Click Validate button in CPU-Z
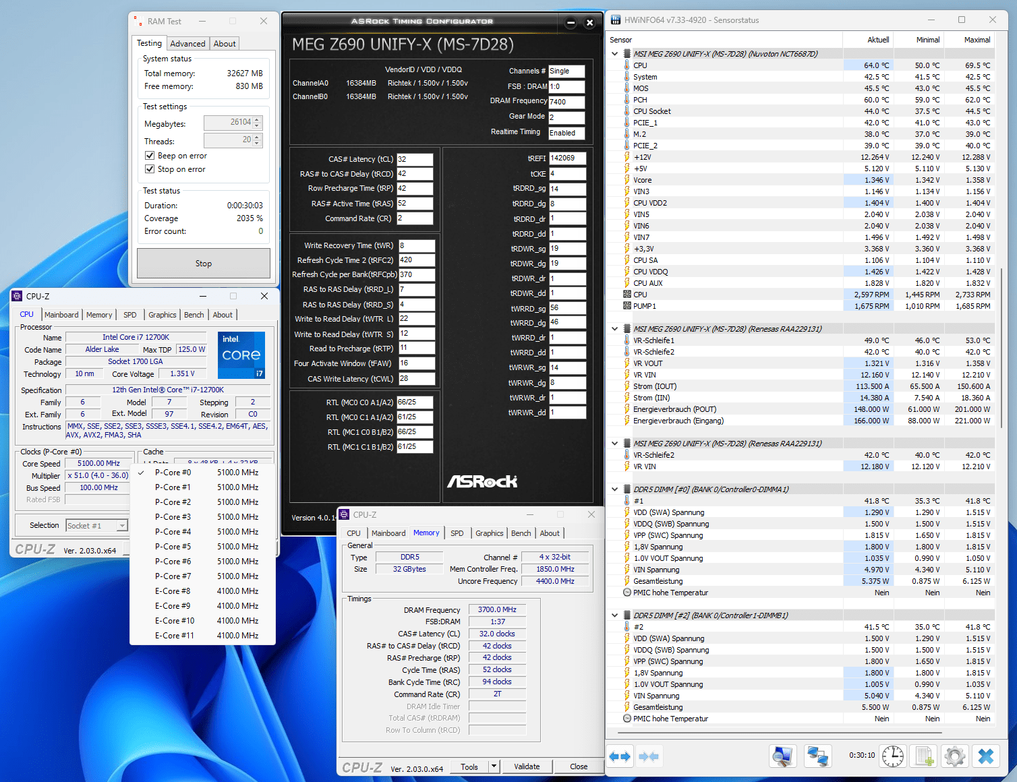1017x782 pixels. [x=527, y=766]
